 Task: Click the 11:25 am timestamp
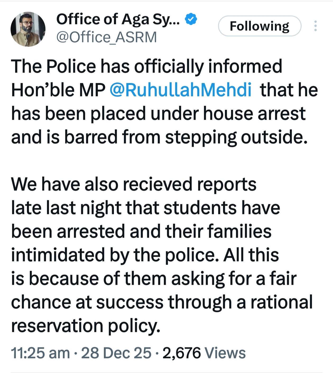[40, 353]
